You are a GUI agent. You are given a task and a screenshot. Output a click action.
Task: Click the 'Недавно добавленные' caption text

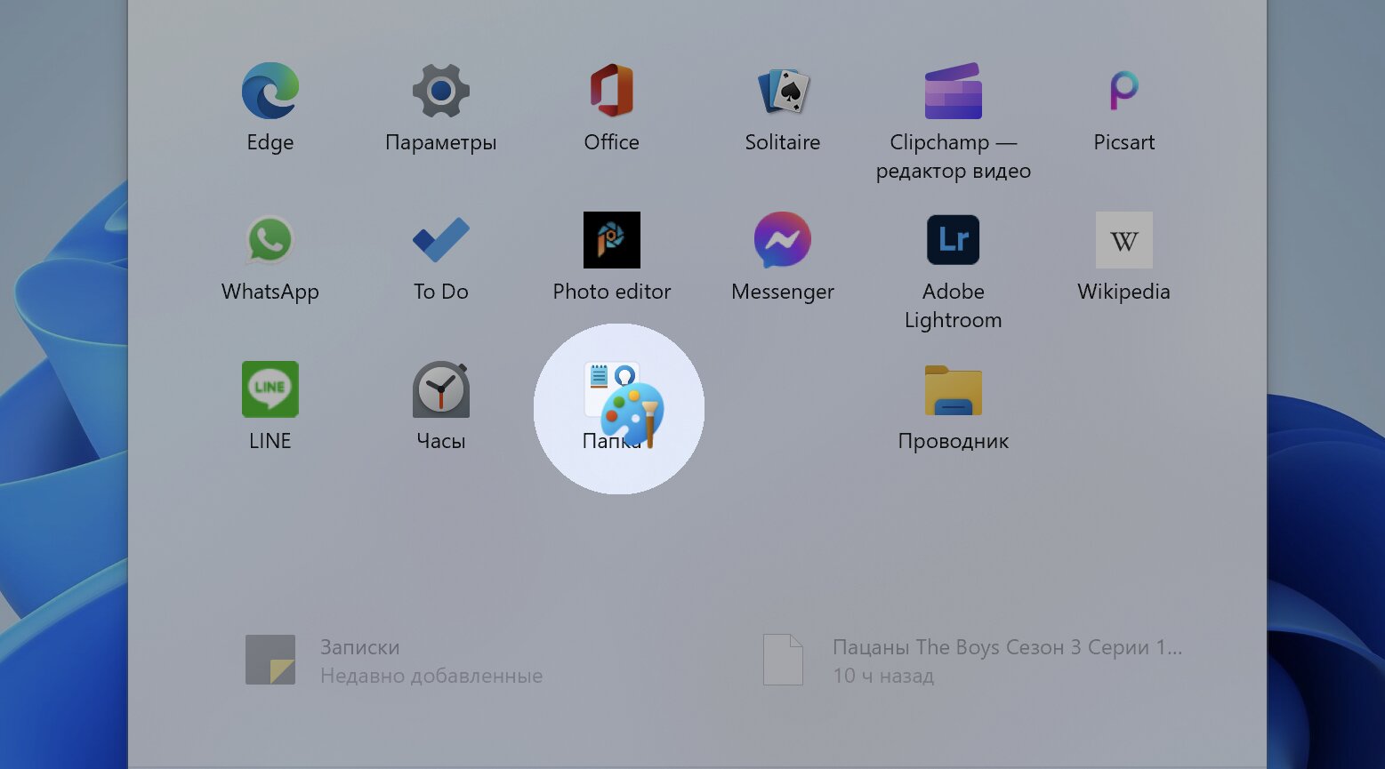click(431, 676)
